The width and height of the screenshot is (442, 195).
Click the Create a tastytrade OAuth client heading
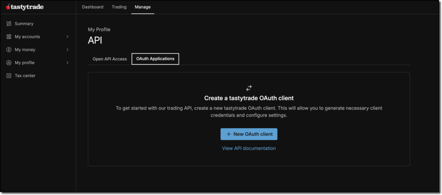pos(249,99)
